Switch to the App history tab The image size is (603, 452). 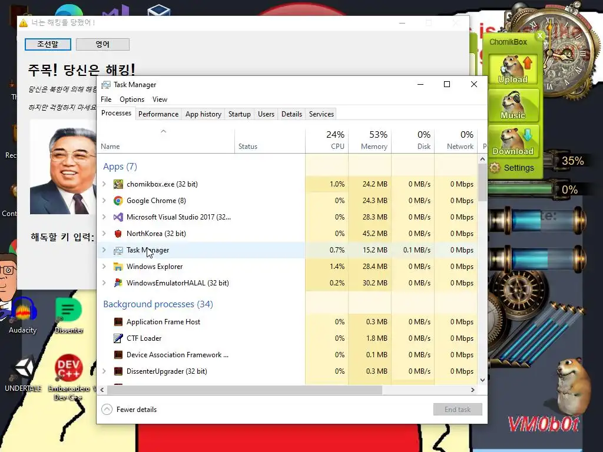tap(203, 114)
